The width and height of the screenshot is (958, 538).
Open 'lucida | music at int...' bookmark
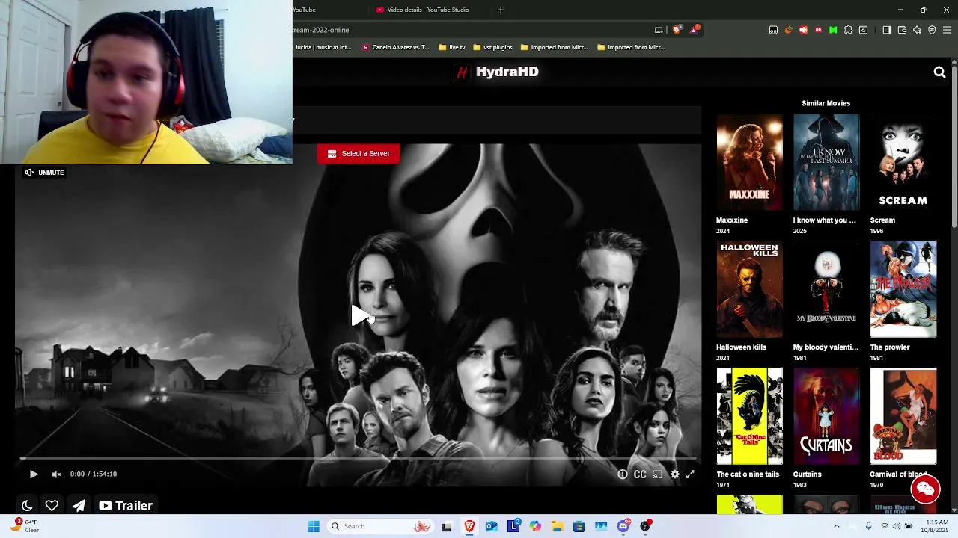(x=323, y=47)
